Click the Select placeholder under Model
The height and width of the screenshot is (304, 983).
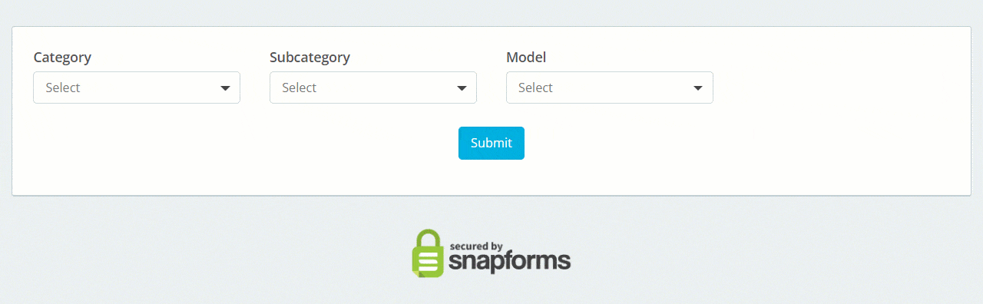(536, 88)
